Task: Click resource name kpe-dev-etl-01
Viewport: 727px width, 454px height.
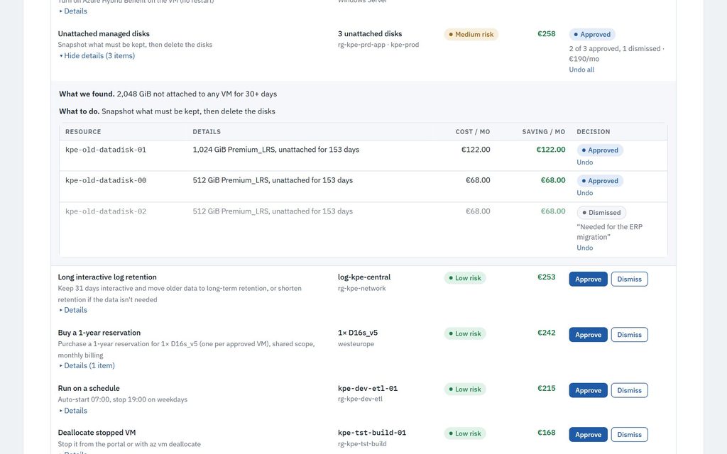Action: (x=368, y=388)
